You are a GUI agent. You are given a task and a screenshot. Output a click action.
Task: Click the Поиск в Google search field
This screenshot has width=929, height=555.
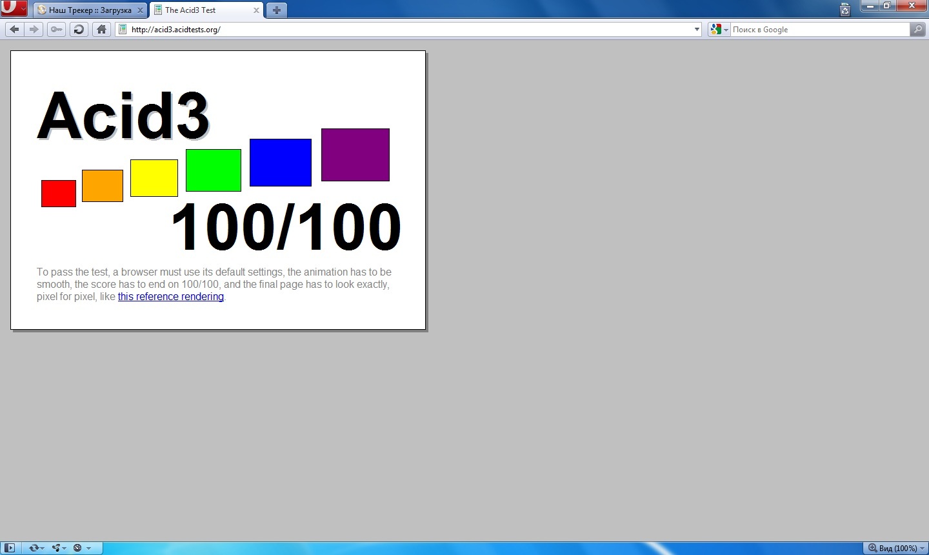point(820,29)
